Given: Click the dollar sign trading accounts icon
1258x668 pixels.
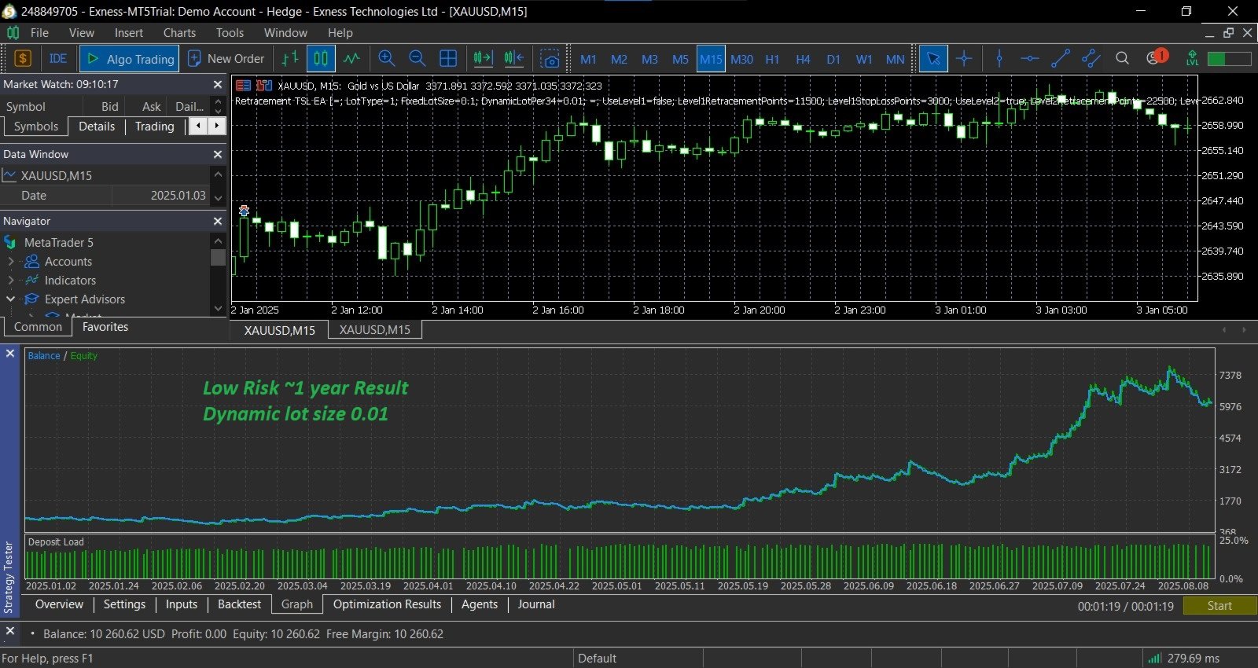Looking at the screenshot, I should point(23,59).
